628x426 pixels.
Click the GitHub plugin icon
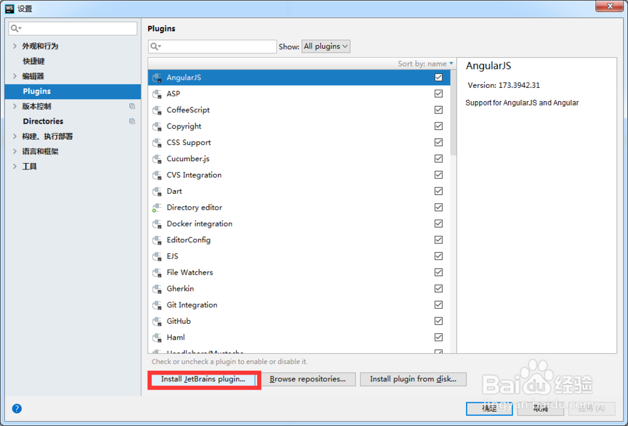(x=157, y=321)
